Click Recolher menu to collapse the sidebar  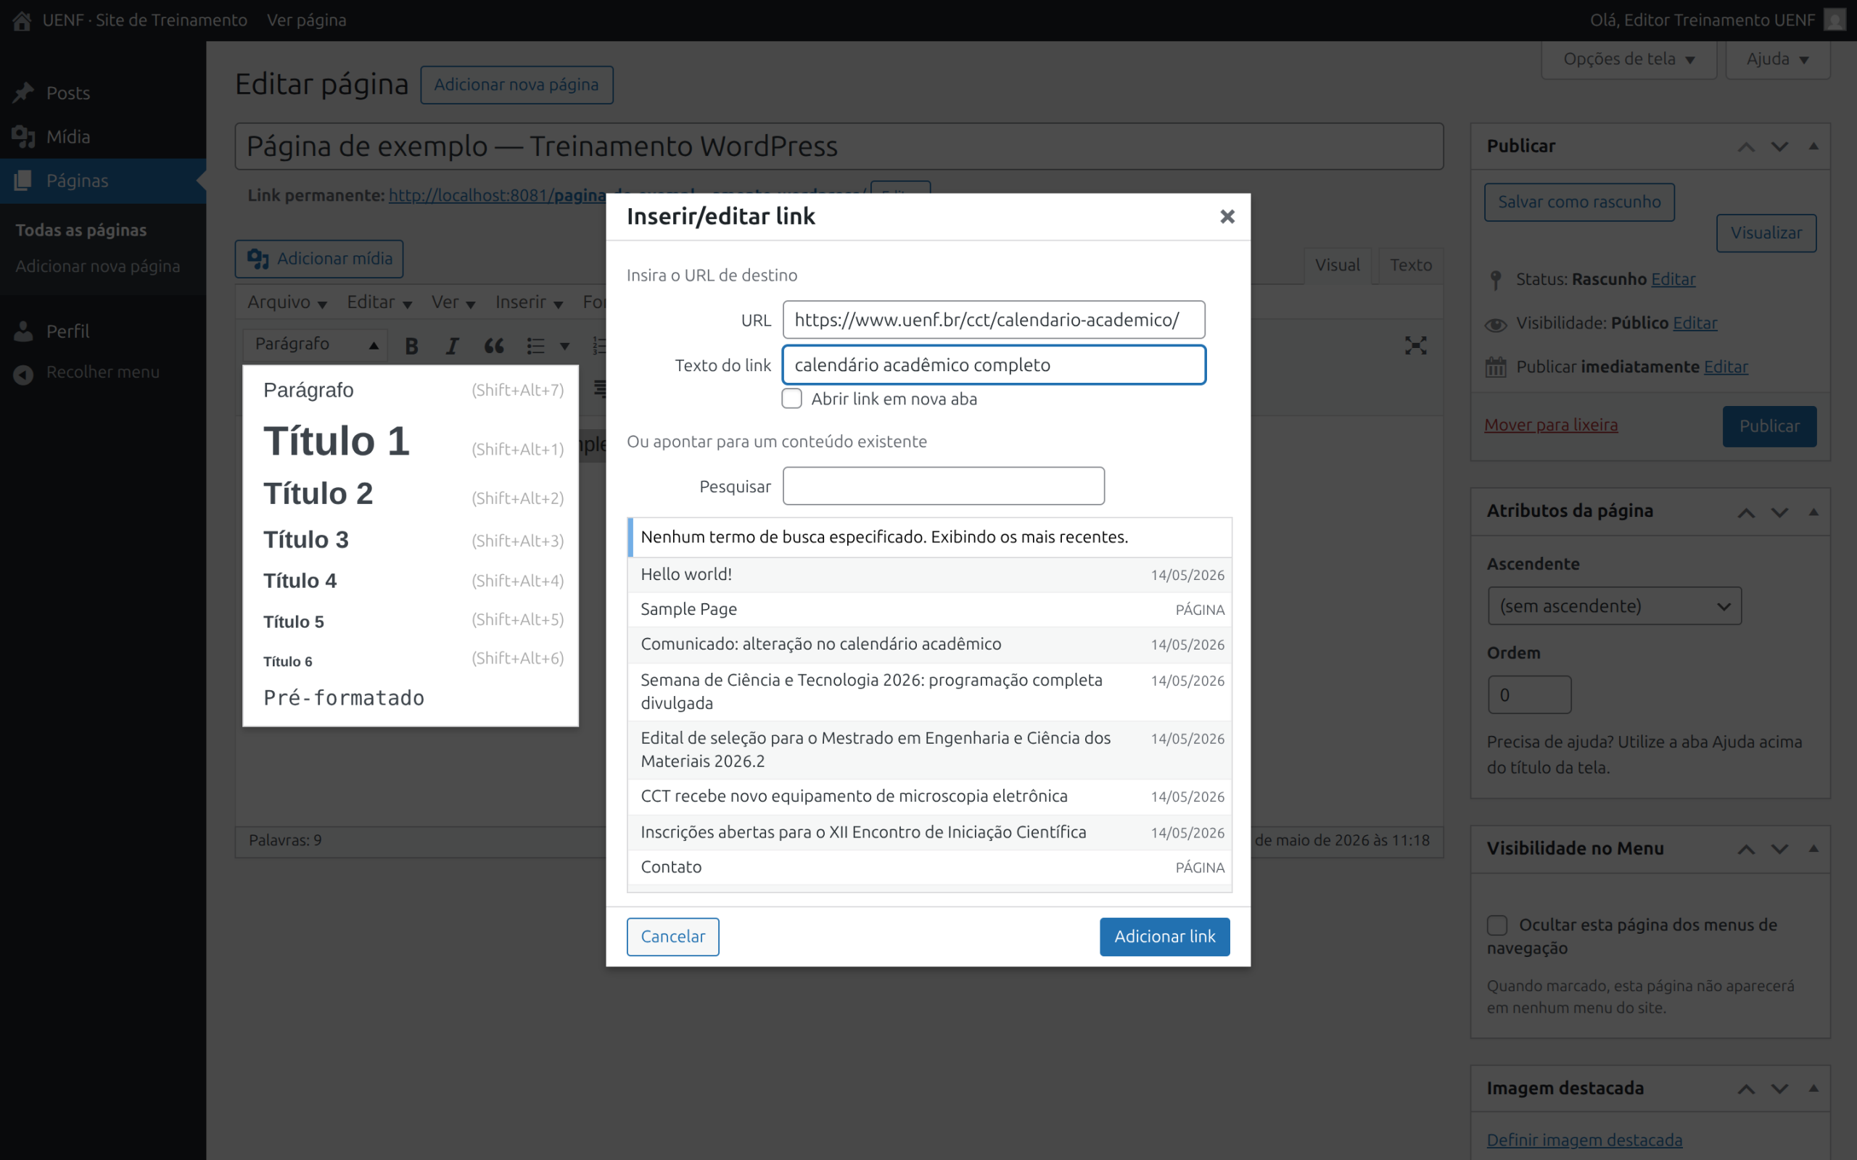tap(103, 372)
